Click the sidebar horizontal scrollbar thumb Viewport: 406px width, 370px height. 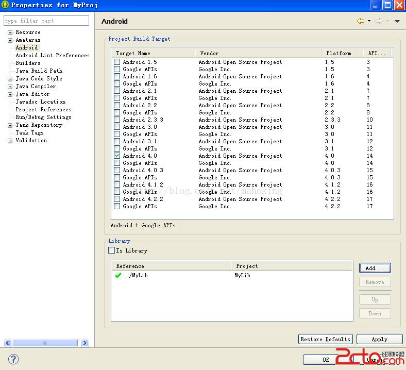point(45,343)
